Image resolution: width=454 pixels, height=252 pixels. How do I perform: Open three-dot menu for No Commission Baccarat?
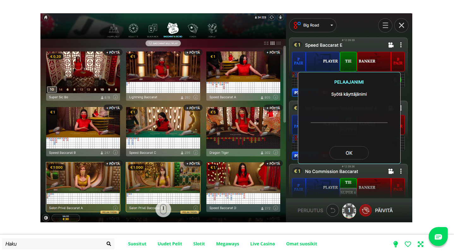(401, 171)
